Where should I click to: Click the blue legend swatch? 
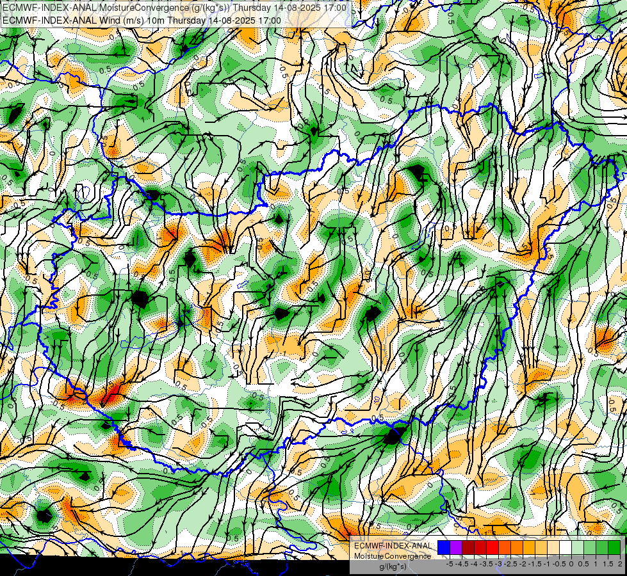click(x=444, y=548)
